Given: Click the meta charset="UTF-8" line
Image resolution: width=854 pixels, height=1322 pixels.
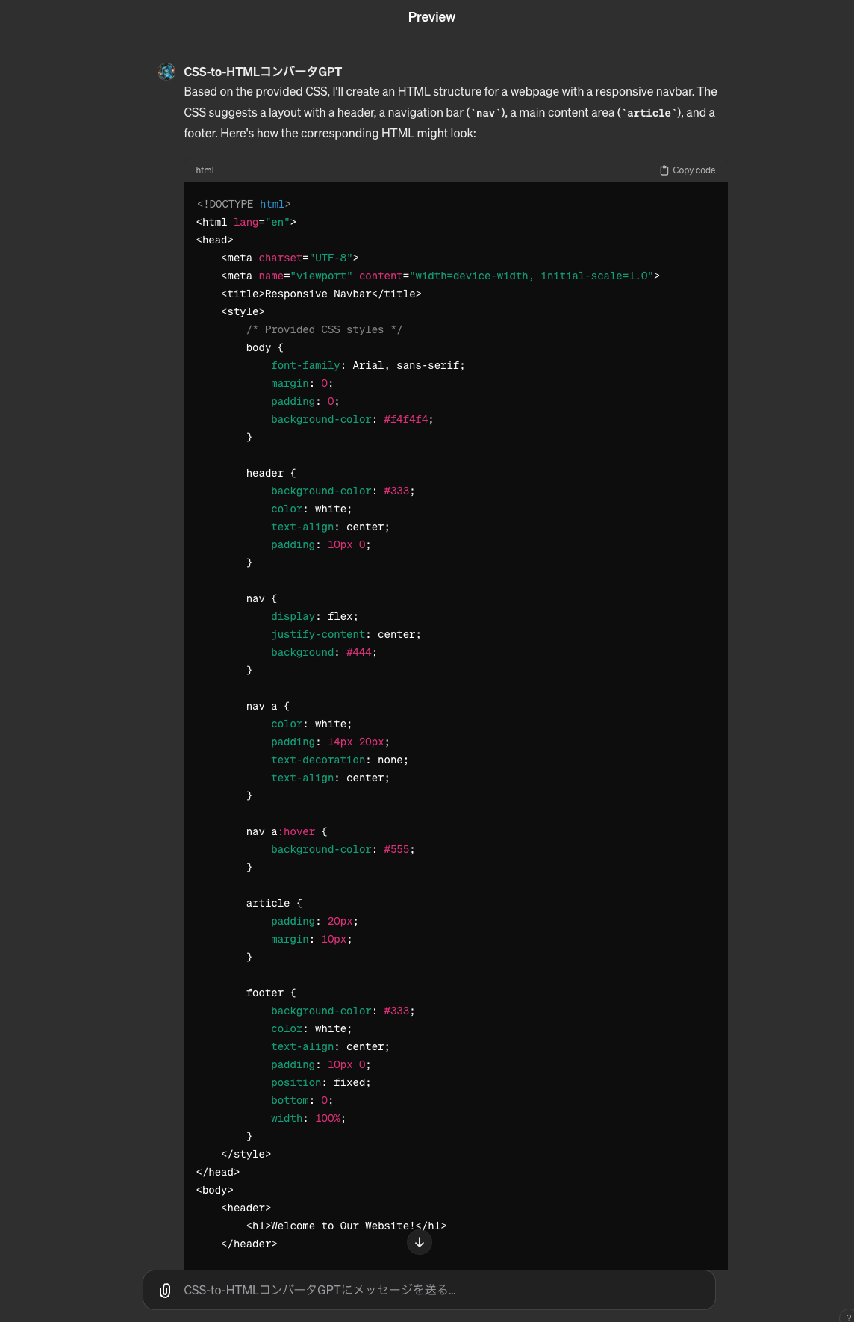Looking at the screenshot, I should 290,258.
